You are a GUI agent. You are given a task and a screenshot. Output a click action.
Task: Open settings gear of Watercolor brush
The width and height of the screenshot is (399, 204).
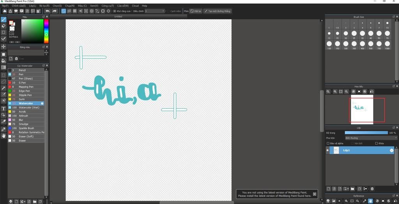pyautogui.click(x=42, y=104)
